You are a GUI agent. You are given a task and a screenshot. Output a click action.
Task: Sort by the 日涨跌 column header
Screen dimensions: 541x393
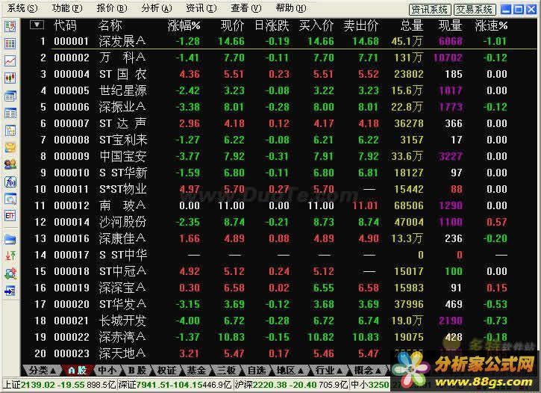[272, 25]
